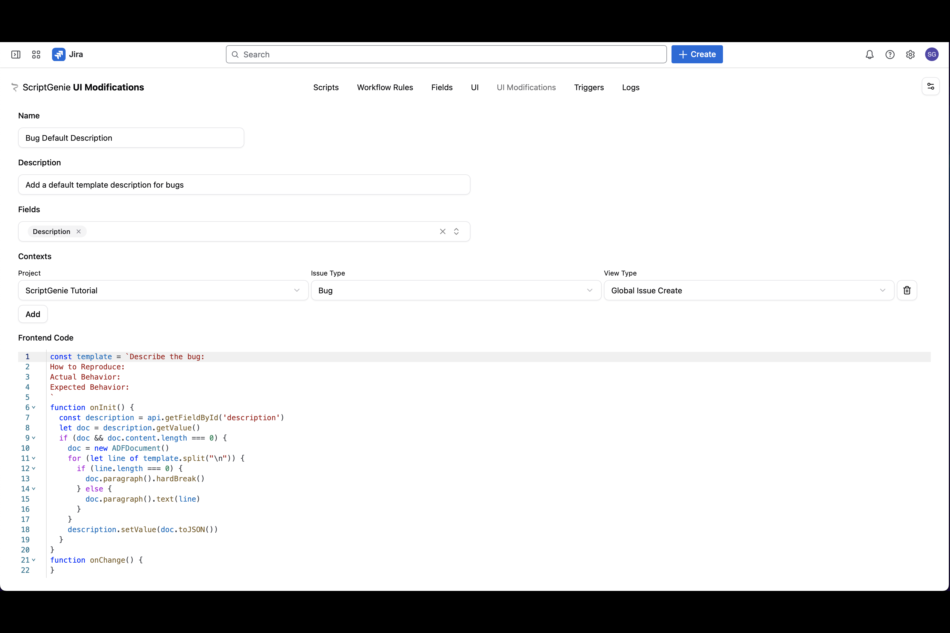Expand the Fields selector chevrons
Screen dimensions: 950x633
[x=456, y=231]
